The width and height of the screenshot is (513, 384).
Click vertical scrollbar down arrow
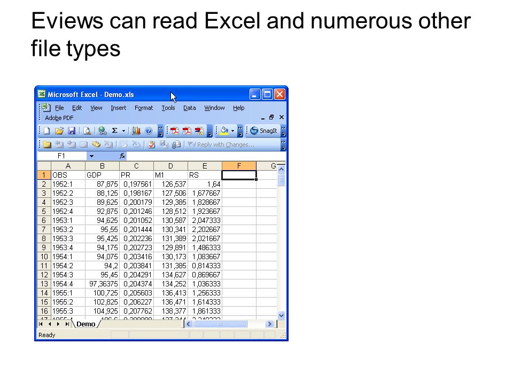[x=281, y=315]
